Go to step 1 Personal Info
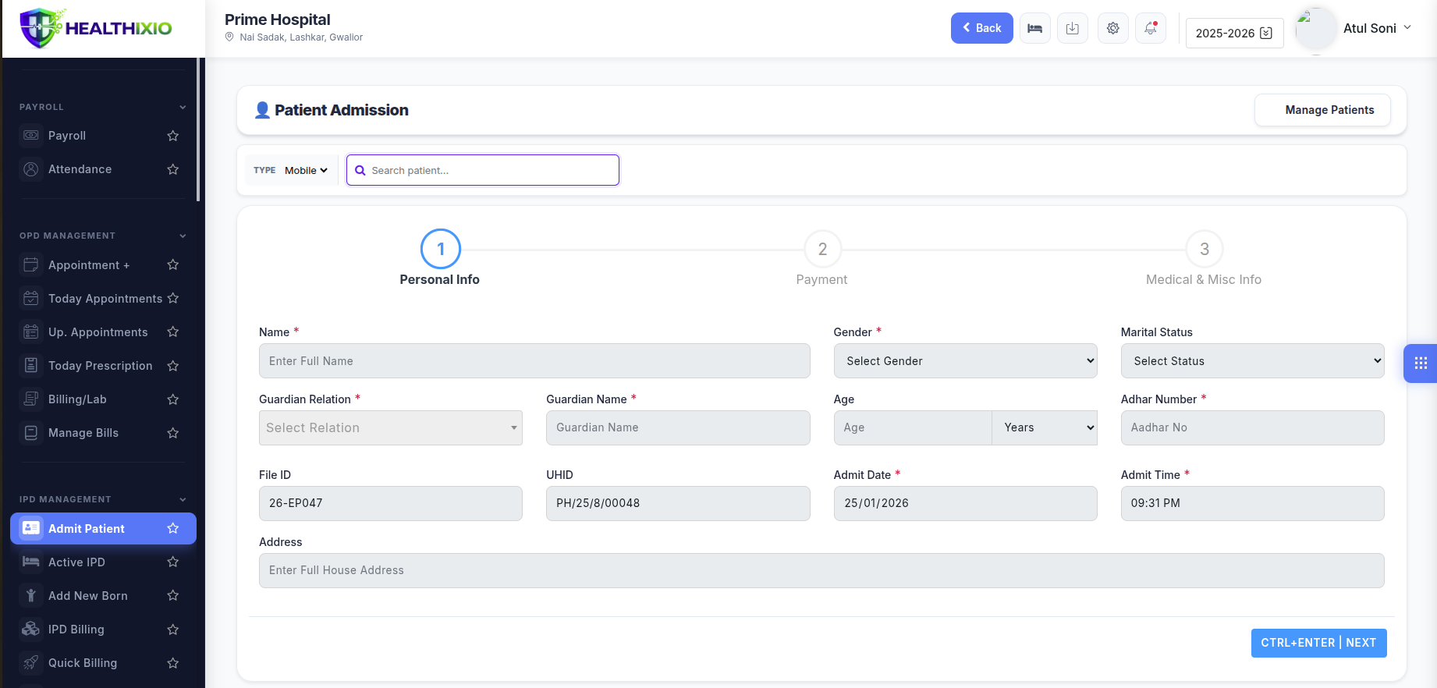This screenshot has width=1437, height=688. coord(441,249)
